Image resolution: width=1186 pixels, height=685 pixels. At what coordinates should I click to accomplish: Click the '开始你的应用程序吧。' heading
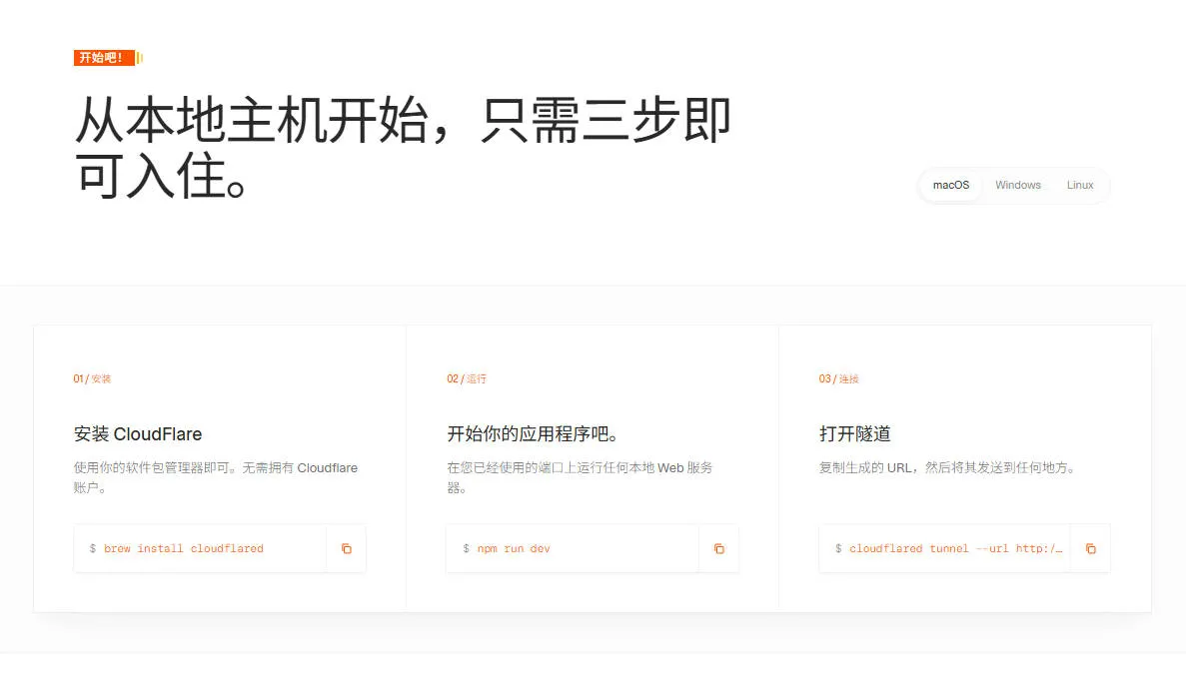point(534,434)
